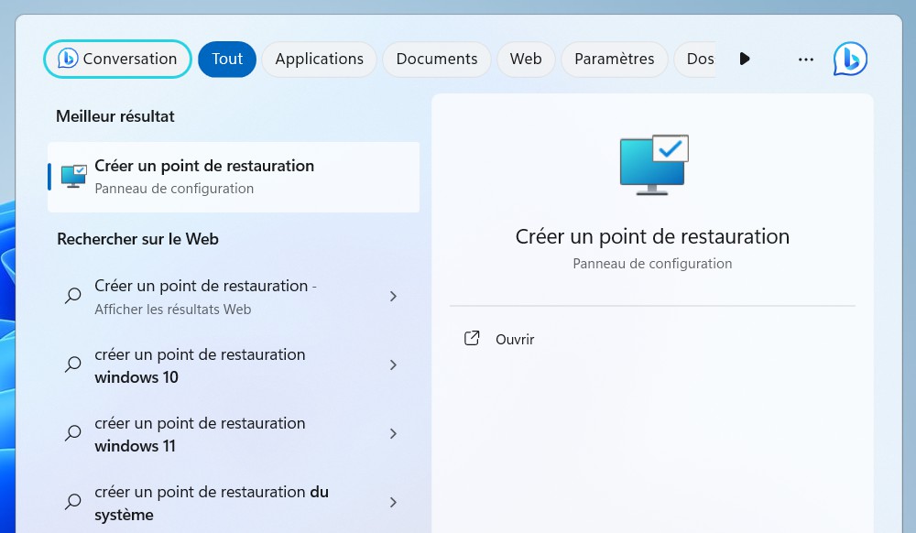This screenshot has width=916, height=533.
Task: Select the Tout filter tab
Action: (227, 59)
